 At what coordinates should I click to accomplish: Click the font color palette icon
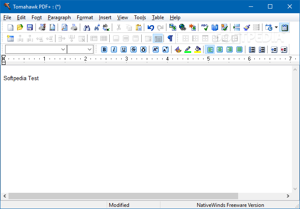click(178, 49)
